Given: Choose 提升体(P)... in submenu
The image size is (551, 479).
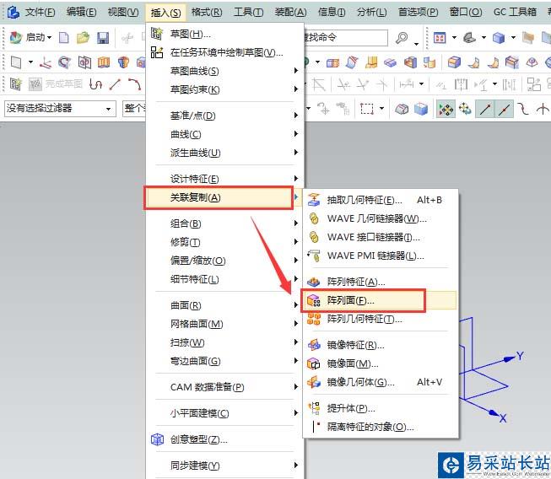Looking at the screenshot, I should [x=381, y=408].
